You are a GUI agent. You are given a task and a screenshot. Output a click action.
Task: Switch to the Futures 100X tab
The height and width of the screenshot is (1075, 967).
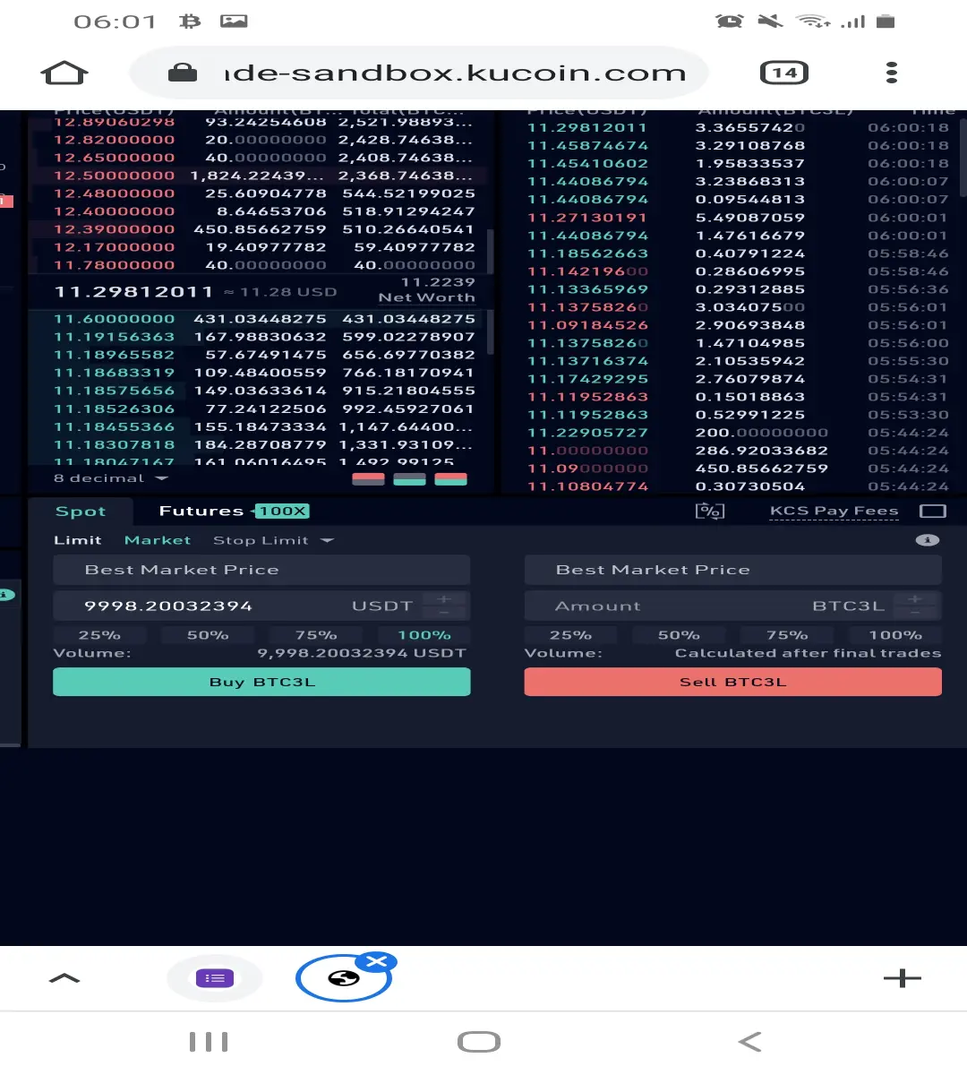click(234, 511)
